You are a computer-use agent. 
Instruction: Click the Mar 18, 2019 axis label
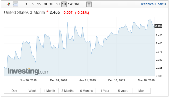click(146, 80)
